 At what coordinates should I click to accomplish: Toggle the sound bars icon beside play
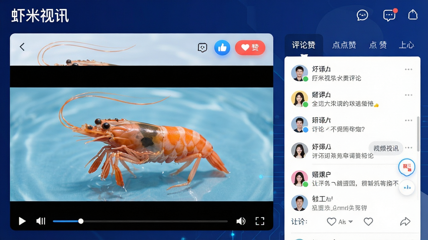click(41, 221)
